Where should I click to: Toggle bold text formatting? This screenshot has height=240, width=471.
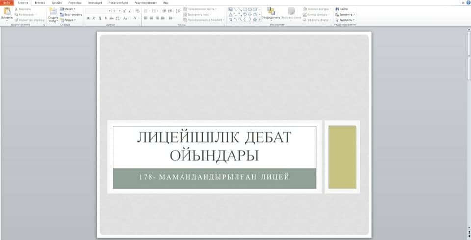tap(88, 18)
